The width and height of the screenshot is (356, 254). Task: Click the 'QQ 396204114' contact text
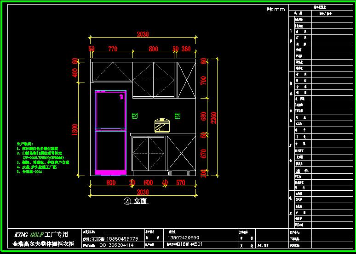pos(116,245)
